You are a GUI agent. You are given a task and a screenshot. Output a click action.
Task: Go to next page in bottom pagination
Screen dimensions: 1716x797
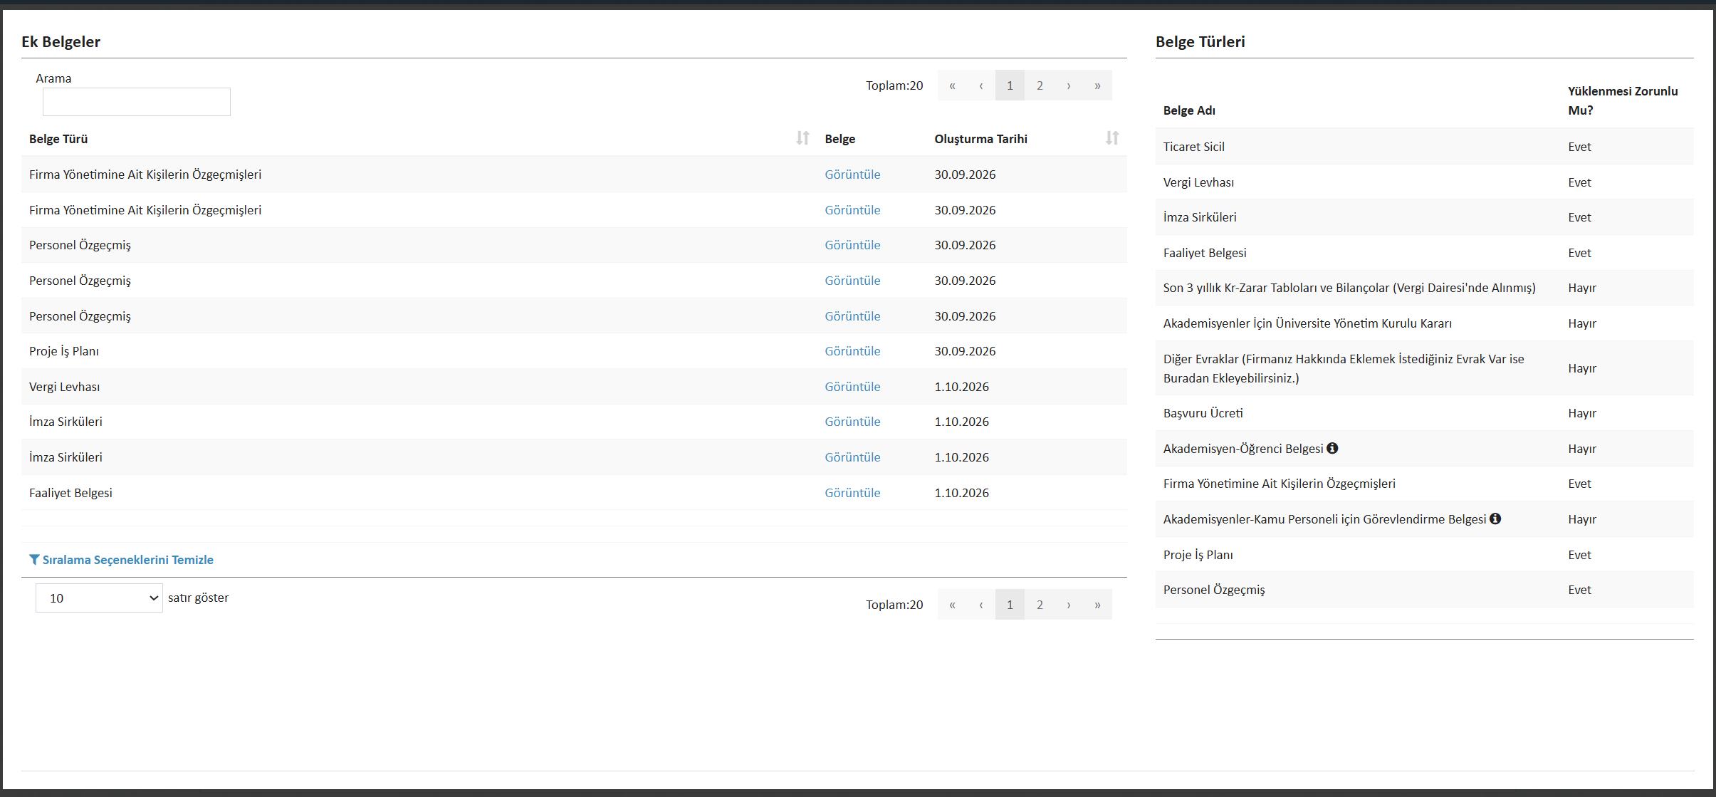pyautogui.click(x=1069, y=605)
